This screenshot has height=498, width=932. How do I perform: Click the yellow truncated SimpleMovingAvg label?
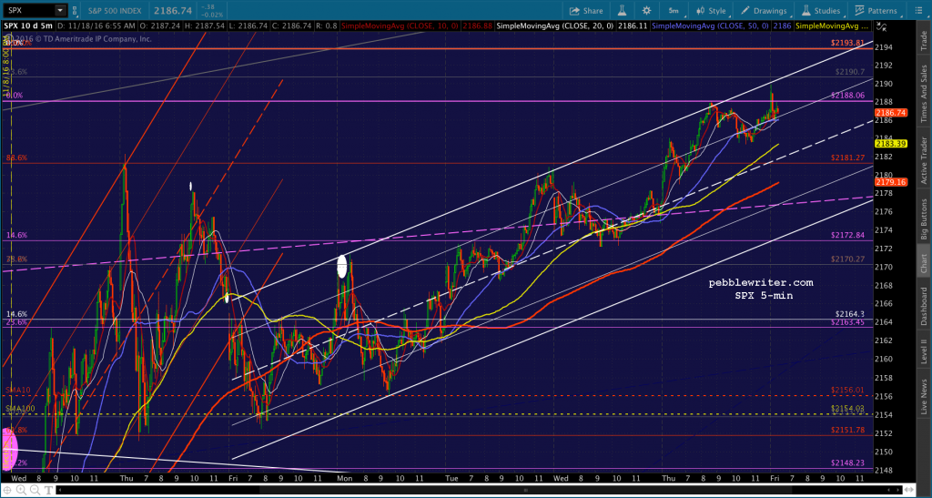[x=833, y=26]
